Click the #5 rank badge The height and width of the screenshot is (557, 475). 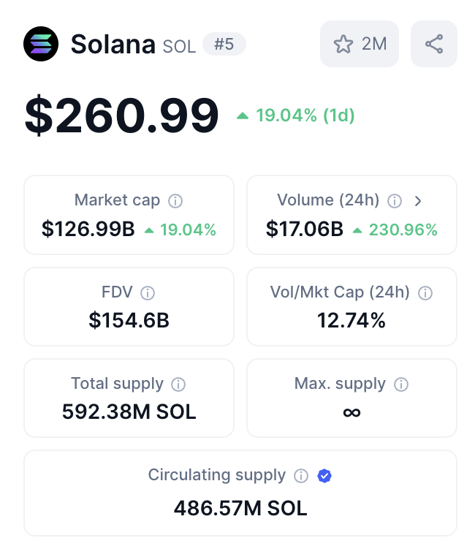224,44
